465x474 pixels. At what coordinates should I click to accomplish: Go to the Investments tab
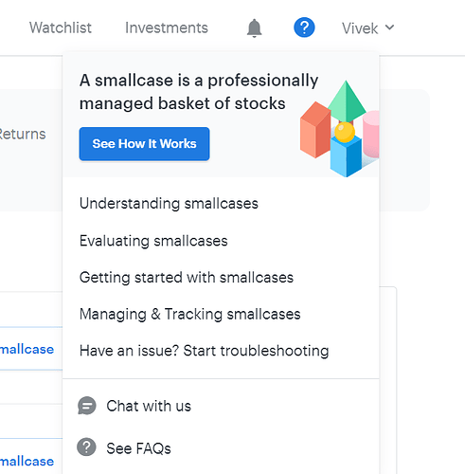167,27
